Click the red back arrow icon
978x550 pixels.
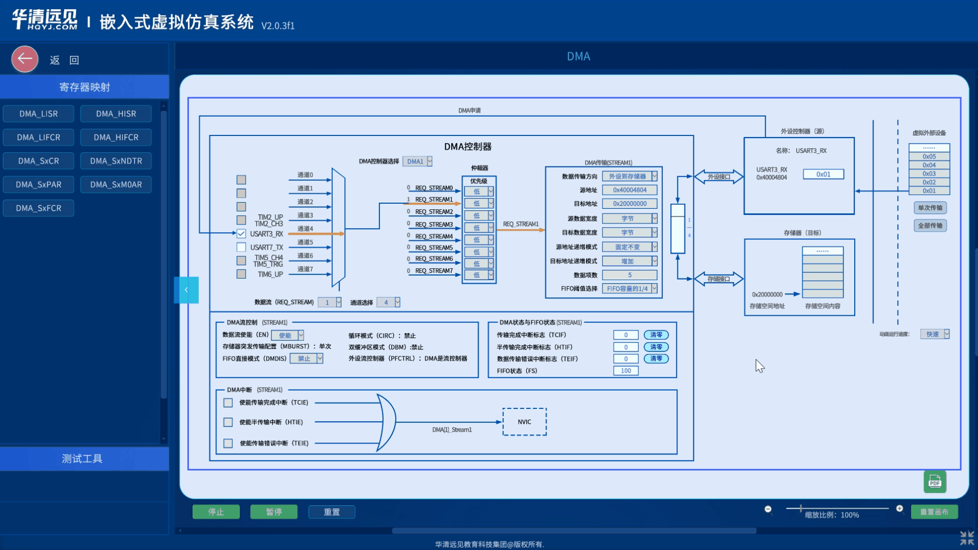tap(24, 59)
